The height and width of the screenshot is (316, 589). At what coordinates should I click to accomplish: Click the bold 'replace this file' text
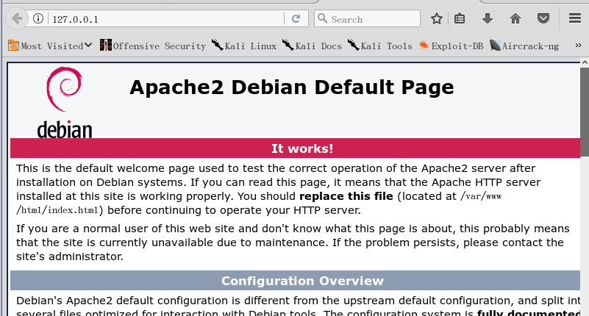pos(346,196)
